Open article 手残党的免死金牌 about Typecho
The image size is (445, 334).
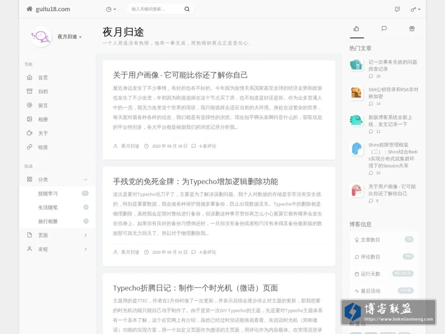click(x=195, y=181)
